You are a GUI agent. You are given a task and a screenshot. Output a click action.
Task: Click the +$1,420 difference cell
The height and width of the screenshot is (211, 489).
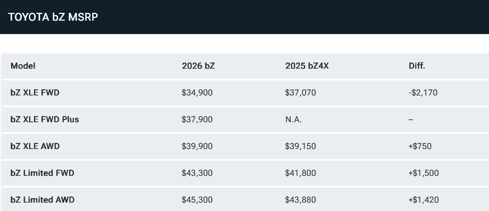point(424,200)
